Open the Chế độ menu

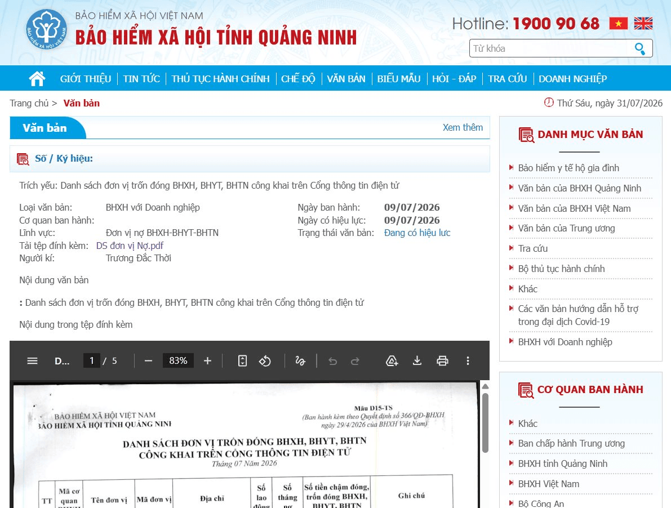[x=298, y=79]
